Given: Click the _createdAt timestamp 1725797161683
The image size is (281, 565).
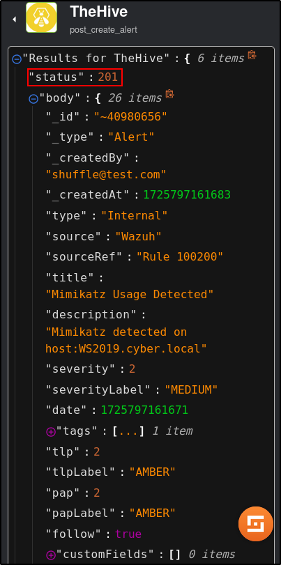Looking at the screenshot, I should point(187,194).
